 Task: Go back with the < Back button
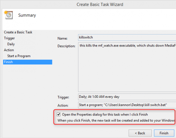click(140, 133)
